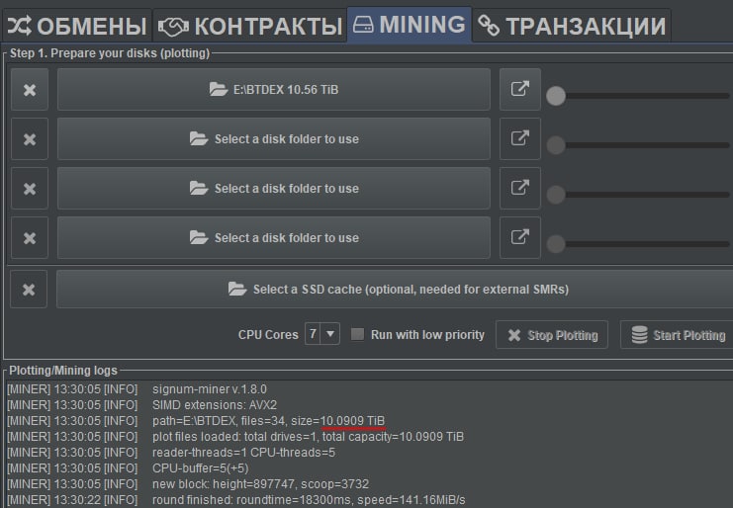Click the Stop Plotting button
The image size is (733, 508).
coord(552,335)
